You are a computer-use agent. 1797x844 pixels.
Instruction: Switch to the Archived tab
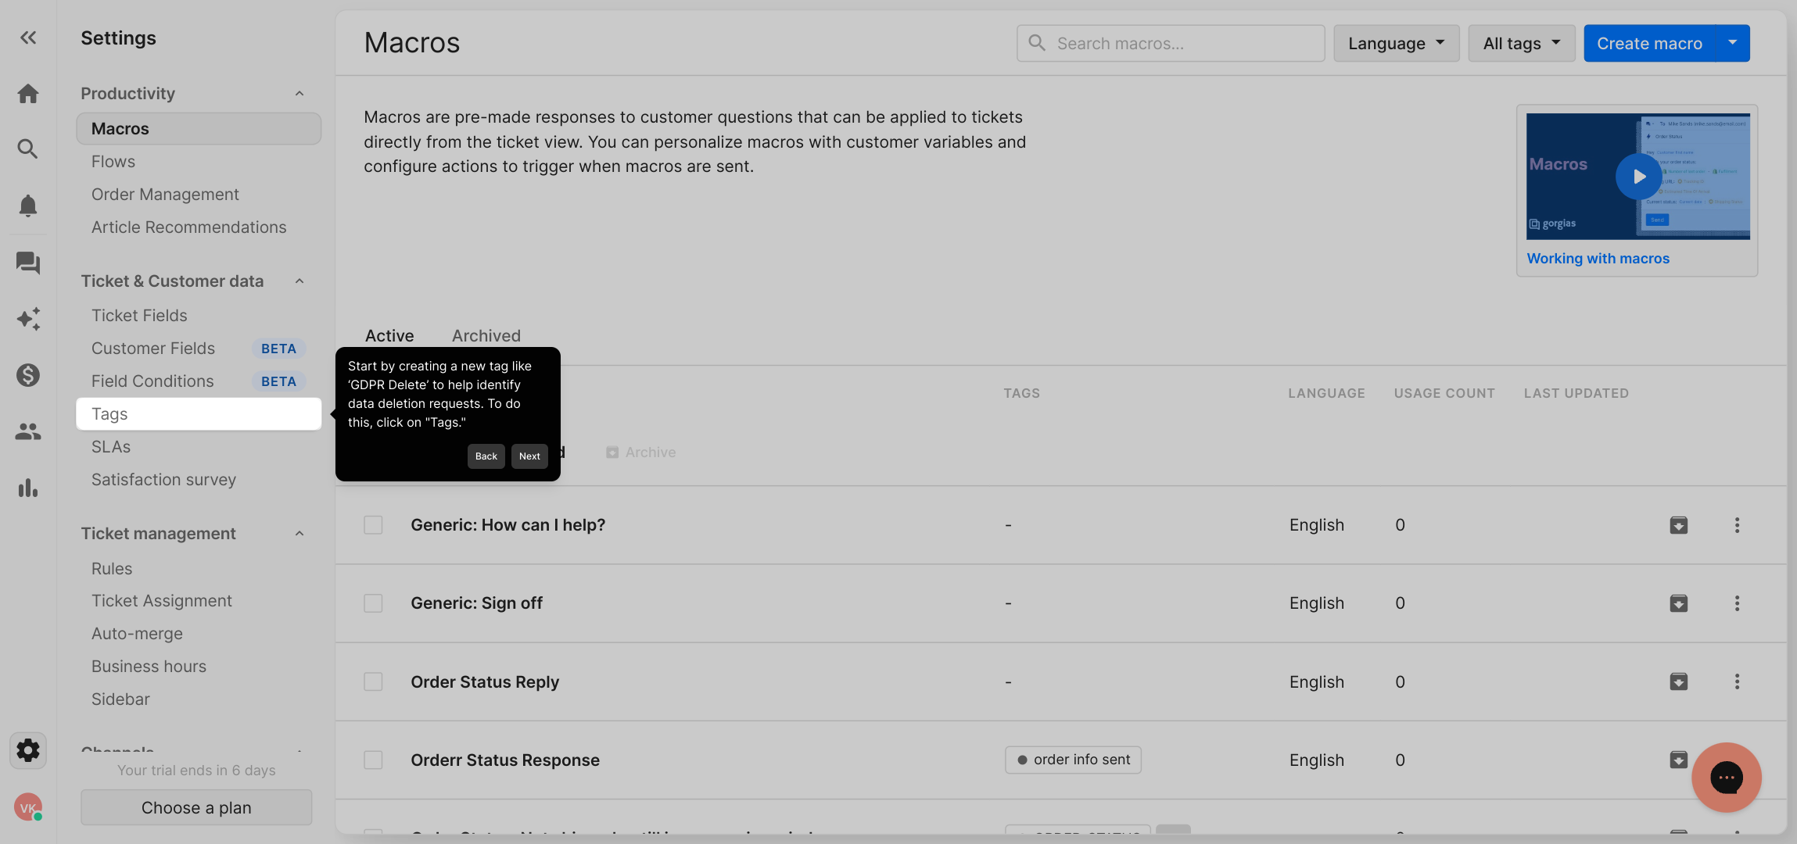click(486, 336)
